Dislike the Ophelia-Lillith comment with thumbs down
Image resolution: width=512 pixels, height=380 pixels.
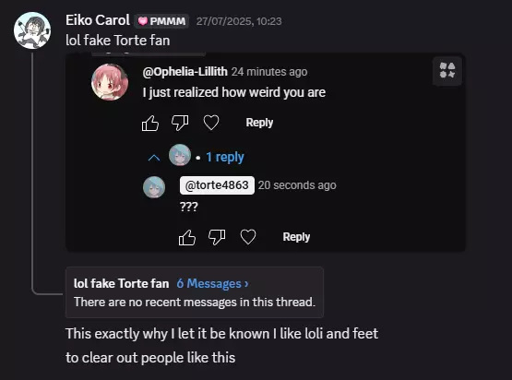pyautogui.click(x=180, y=123)
